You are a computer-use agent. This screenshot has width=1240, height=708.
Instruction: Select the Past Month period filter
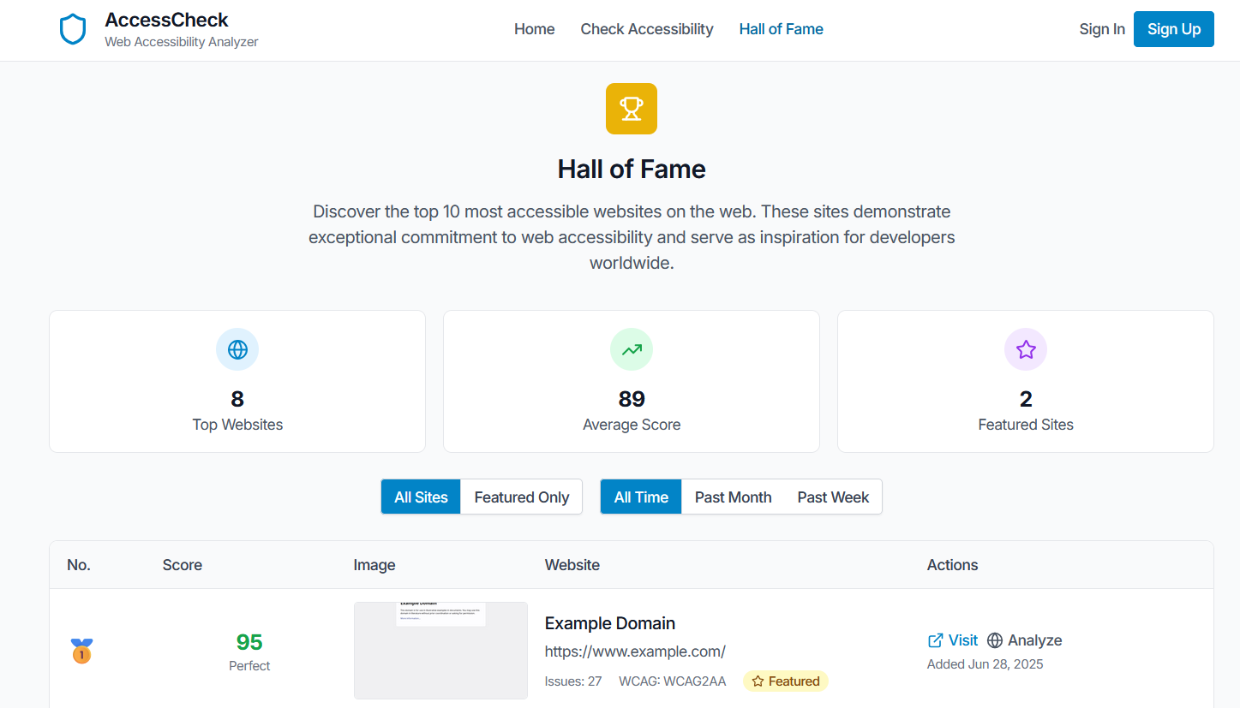[733, 497]
